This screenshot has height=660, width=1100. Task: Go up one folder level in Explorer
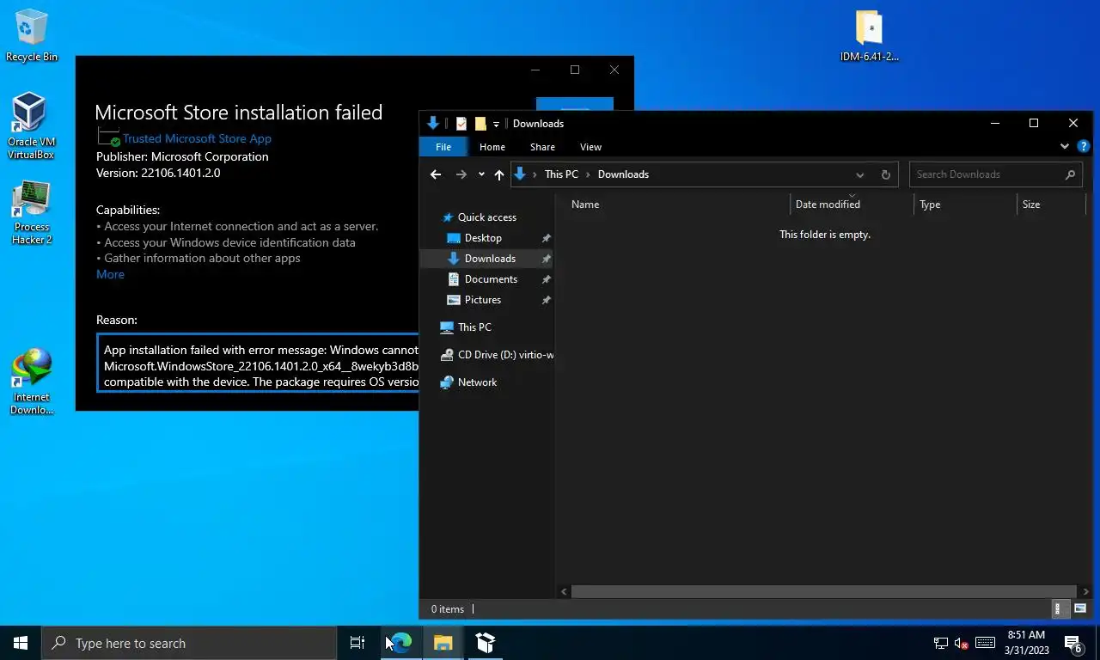(x=499, y=174)
